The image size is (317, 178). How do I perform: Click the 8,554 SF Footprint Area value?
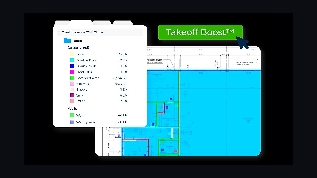pyautogui.click(x=120, y=78)
